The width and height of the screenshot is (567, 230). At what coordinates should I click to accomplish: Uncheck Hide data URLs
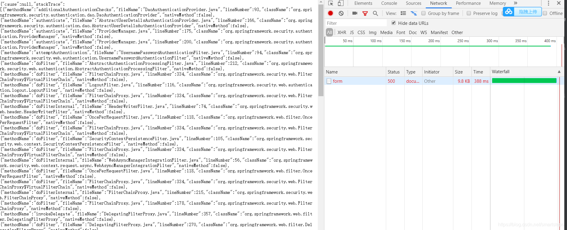click(394, 23)
